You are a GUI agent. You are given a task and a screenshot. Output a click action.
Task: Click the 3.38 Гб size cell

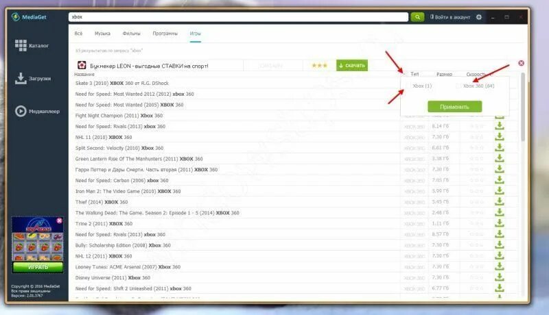pos(440,158)
